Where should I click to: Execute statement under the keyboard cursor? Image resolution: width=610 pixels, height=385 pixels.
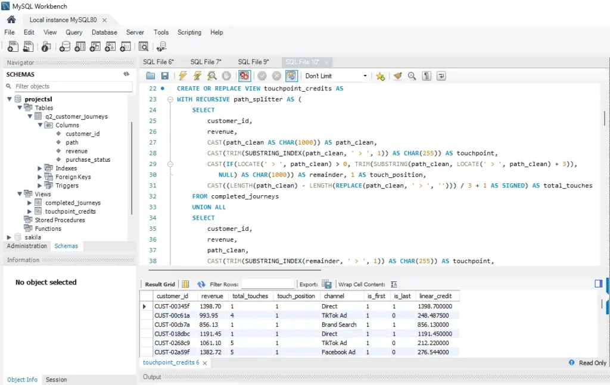198,76
